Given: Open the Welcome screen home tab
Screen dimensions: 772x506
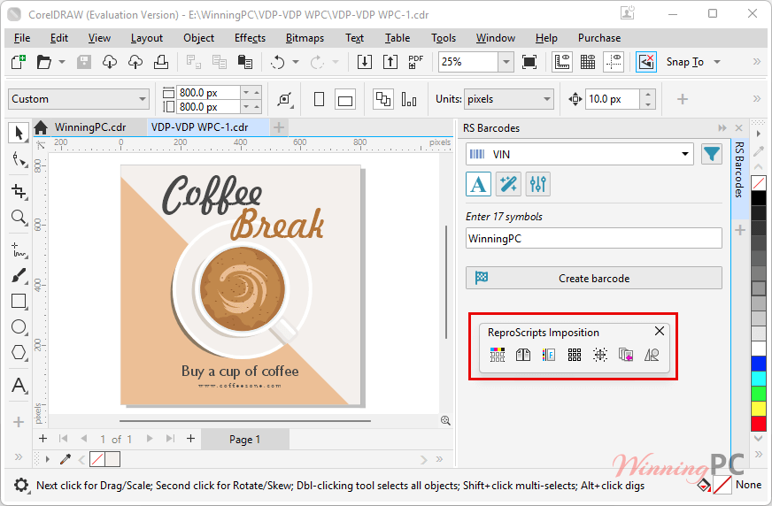Looking at the screenshot, I should [x=41, y=127].
